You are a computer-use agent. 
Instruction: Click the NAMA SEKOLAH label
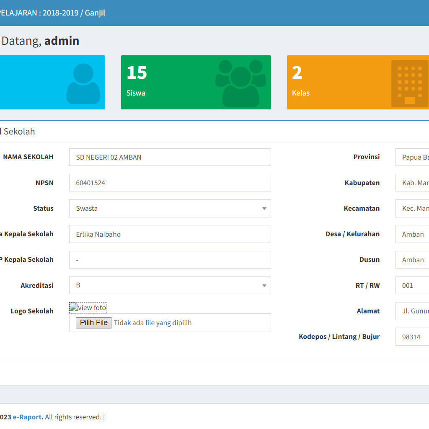tap(28, 157)
